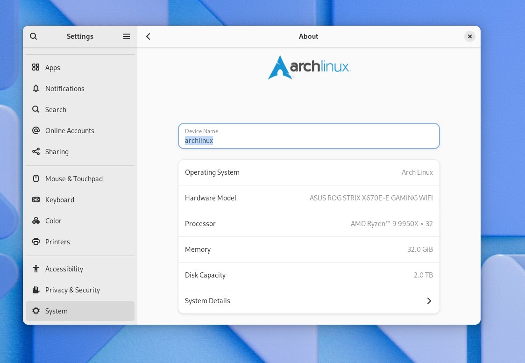Click AMD Ryzen 9 9950X × 32 value
Image resolution: width=525 pixels, height=363 pixels.
click(392, 224)
